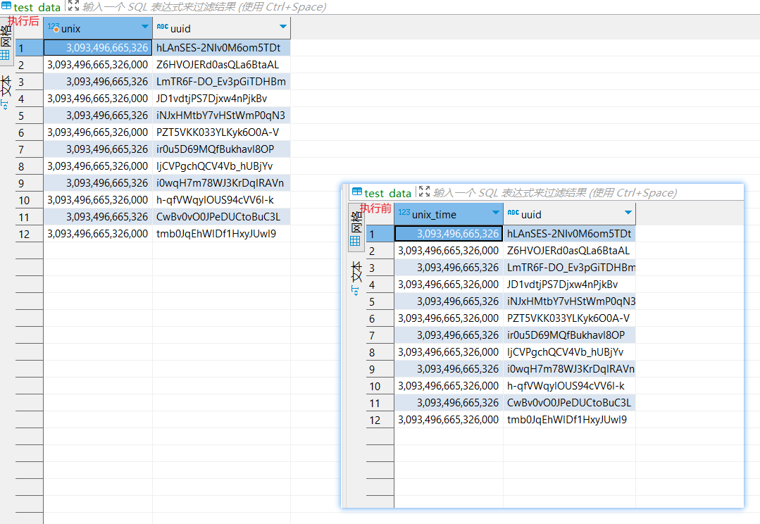Click the 123 type icon in the unix_time header

point(404,213)
